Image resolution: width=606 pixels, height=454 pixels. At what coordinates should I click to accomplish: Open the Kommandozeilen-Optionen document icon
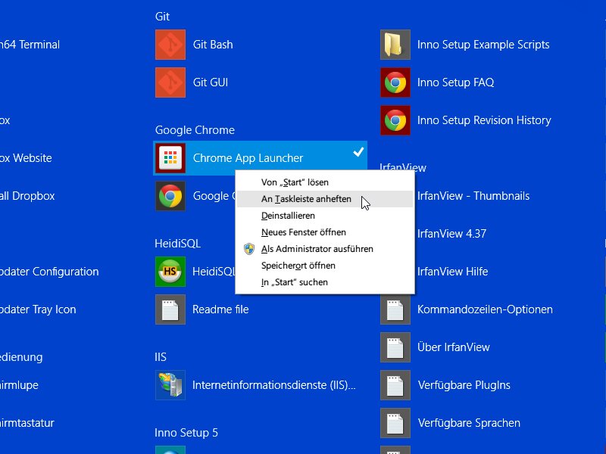395,309
